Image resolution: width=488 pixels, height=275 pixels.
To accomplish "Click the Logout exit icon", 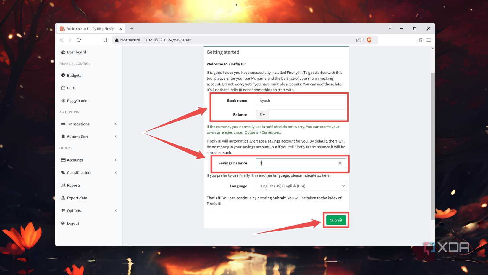I will (63, 223).
